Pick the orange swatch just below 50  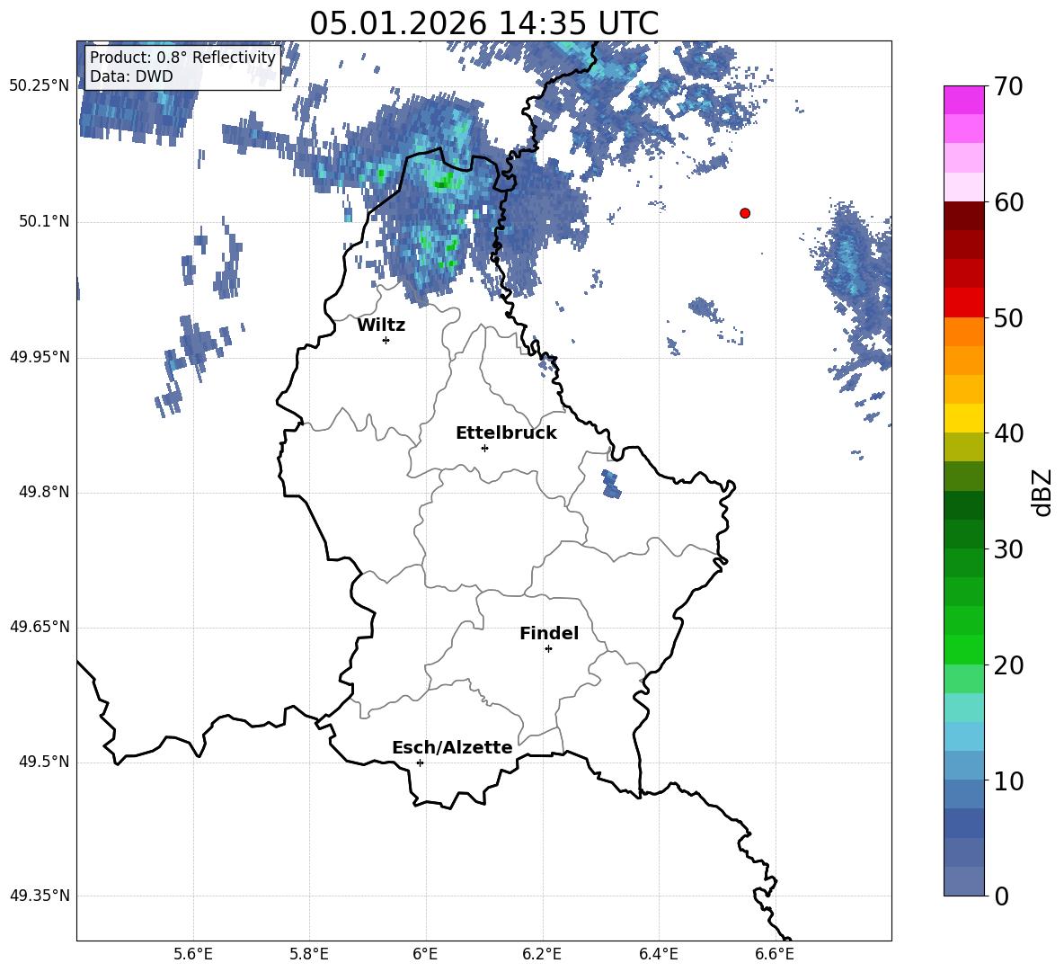pos(964,332)
